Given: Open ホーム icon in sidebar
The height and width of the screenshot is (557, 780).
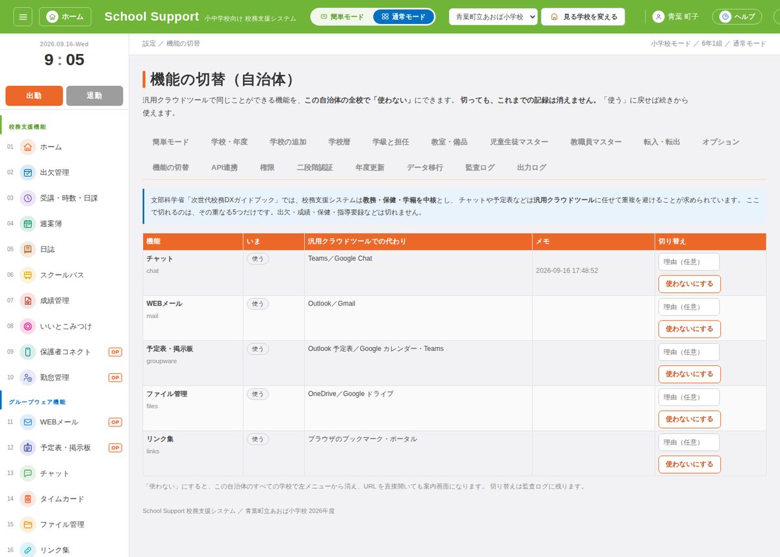Looking at the screenshot, I should 28,147.
